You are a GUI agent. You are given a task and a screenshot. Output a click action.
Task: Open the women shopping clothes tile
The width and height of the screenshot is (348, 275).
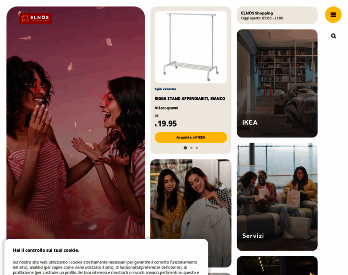tap(190, 199)
